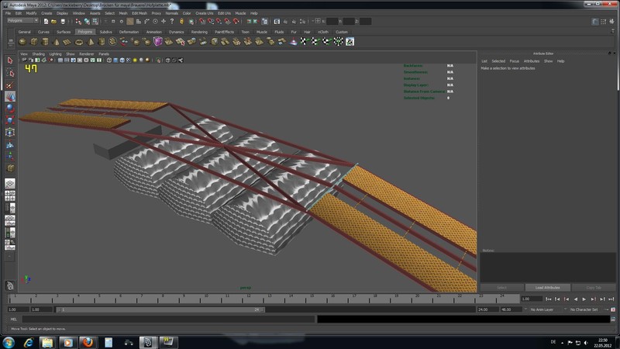This screenshot has width=620, height=349.
Task: Open the scene file icon in status line
Action: 54,22
